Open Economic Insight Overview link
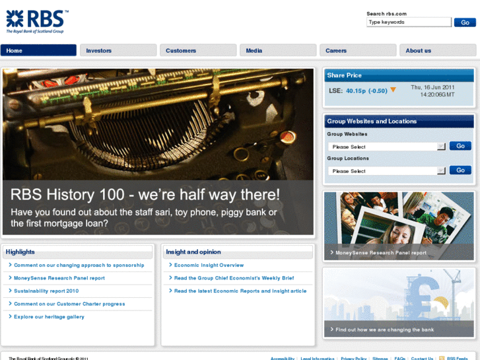The image size is (480, 360). (209, 265)
